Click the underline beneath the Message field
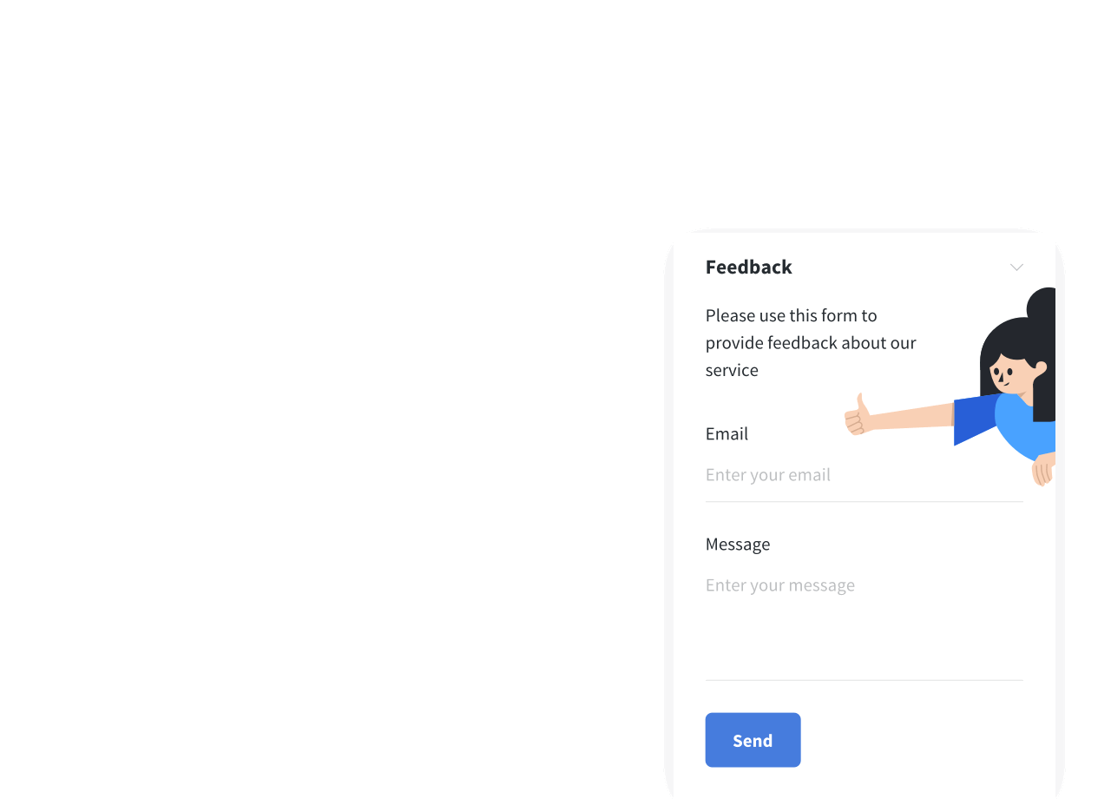1111x799 pixels. point(864,679)
